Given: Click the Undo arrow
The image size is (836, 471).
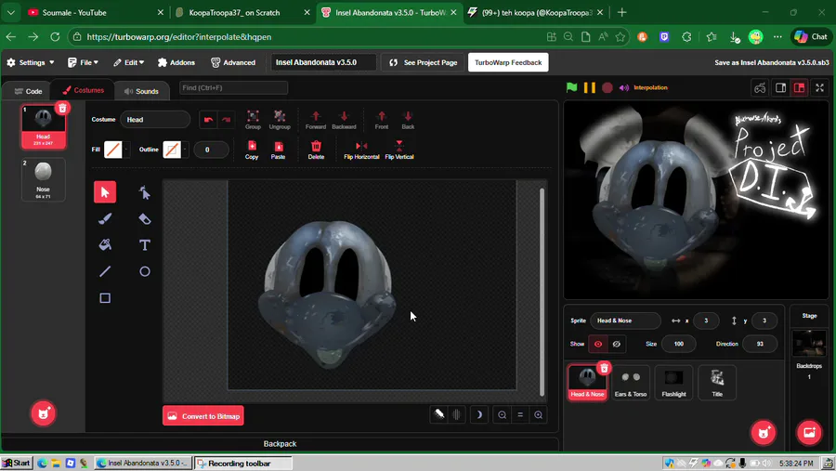Looking at the screenshot, I should click(x=208, y=120).
